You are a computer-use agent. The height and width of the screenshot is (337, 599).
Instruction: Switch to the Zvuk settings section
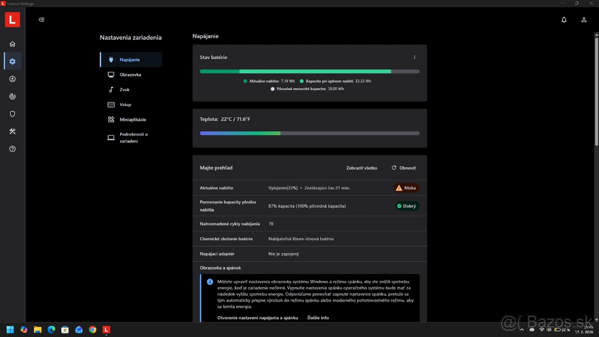click(124, 90)
